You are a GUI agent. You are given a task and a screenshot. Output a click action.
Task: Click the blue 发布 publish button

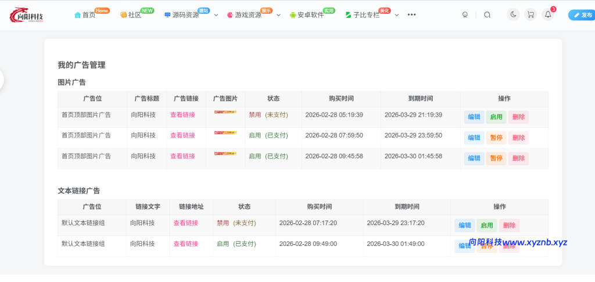click(582, 15)
